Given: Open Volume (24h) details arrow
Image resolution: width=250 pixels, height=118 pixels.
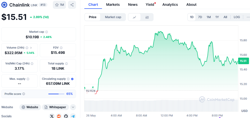Looking at the screenshot, I should click(31, 48).
